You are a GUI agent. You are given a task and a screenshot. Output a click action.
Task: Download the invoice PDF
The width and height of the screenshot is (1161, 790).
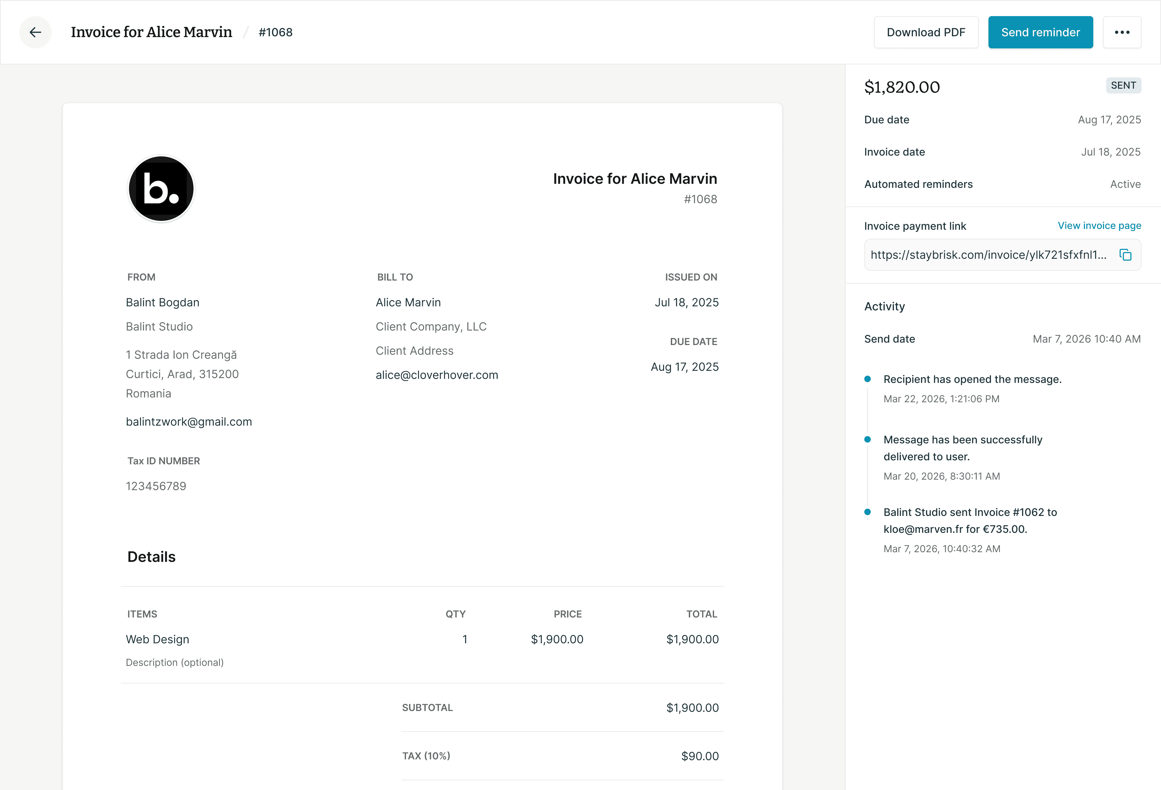coord(926,33)
